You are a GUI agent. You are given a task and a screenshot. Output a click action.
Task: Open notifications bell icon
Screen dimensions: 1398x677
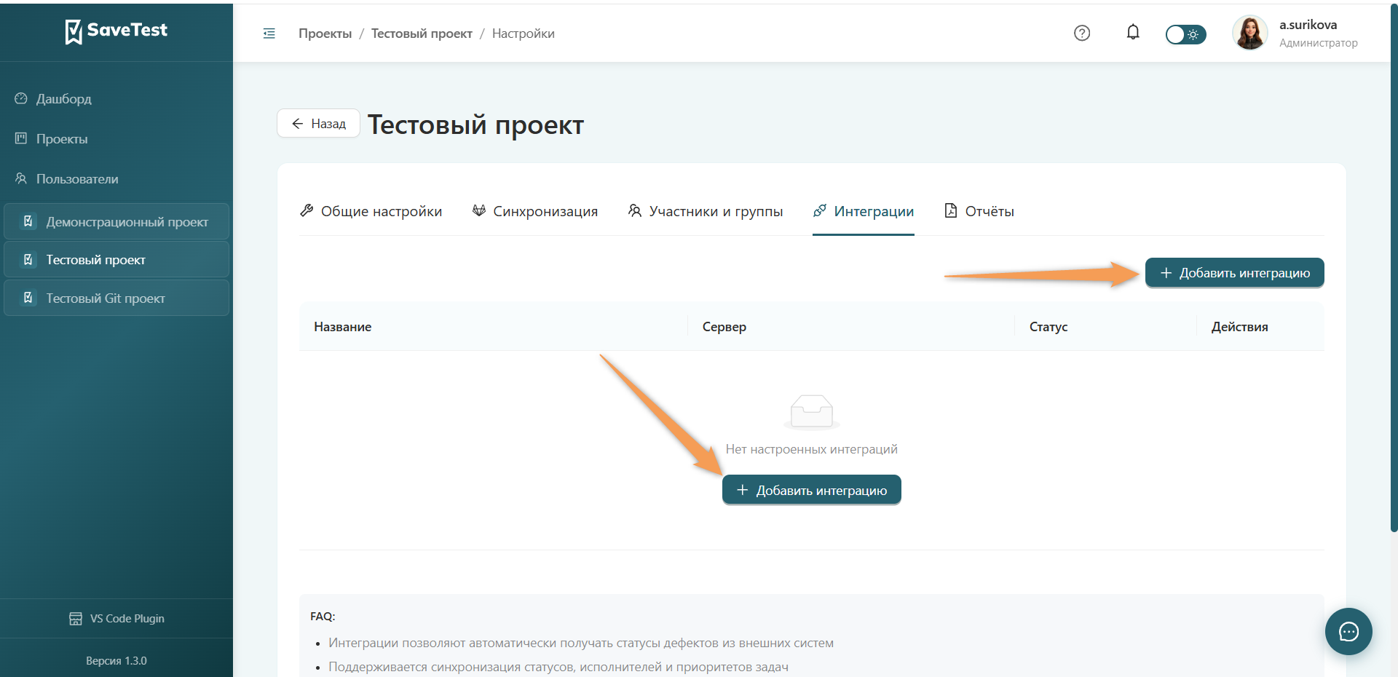point(1133,32)
